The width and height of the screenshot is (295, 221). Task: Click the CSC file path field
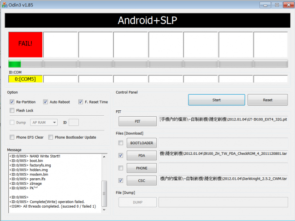(x=223, y=181)
